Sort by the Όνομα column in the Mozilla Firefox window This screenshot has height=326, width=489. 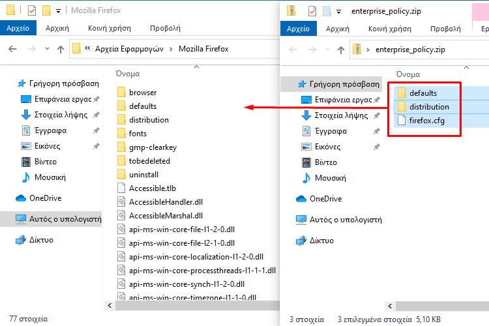click(x=128, y=74)
